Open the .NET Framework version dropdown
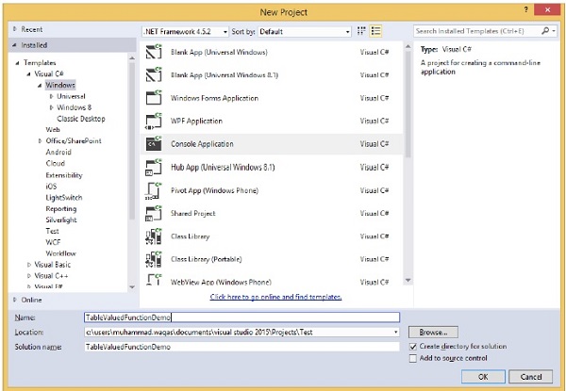Image resolution: width=566 pixels, height=391 pixels. point(184,31)
